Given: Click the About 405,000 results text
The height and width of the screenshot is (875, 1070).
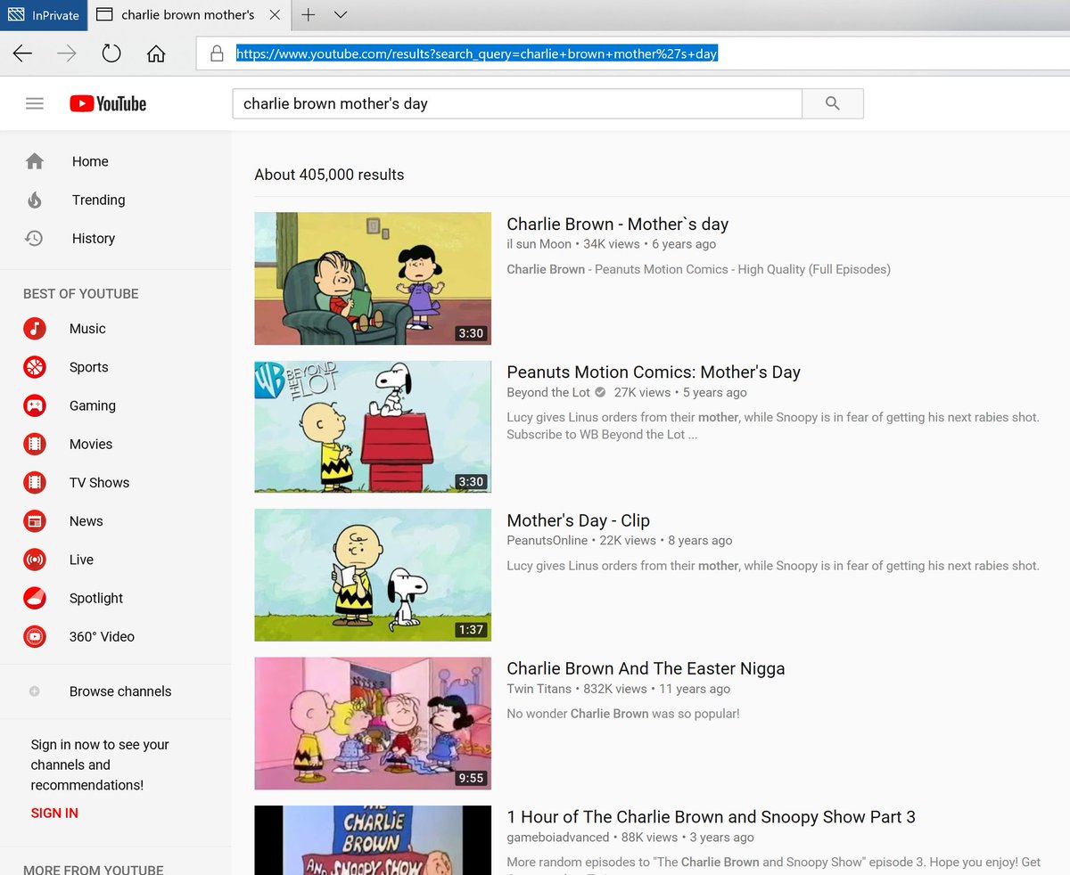Looking at the screenshot, I should [329, 175].
